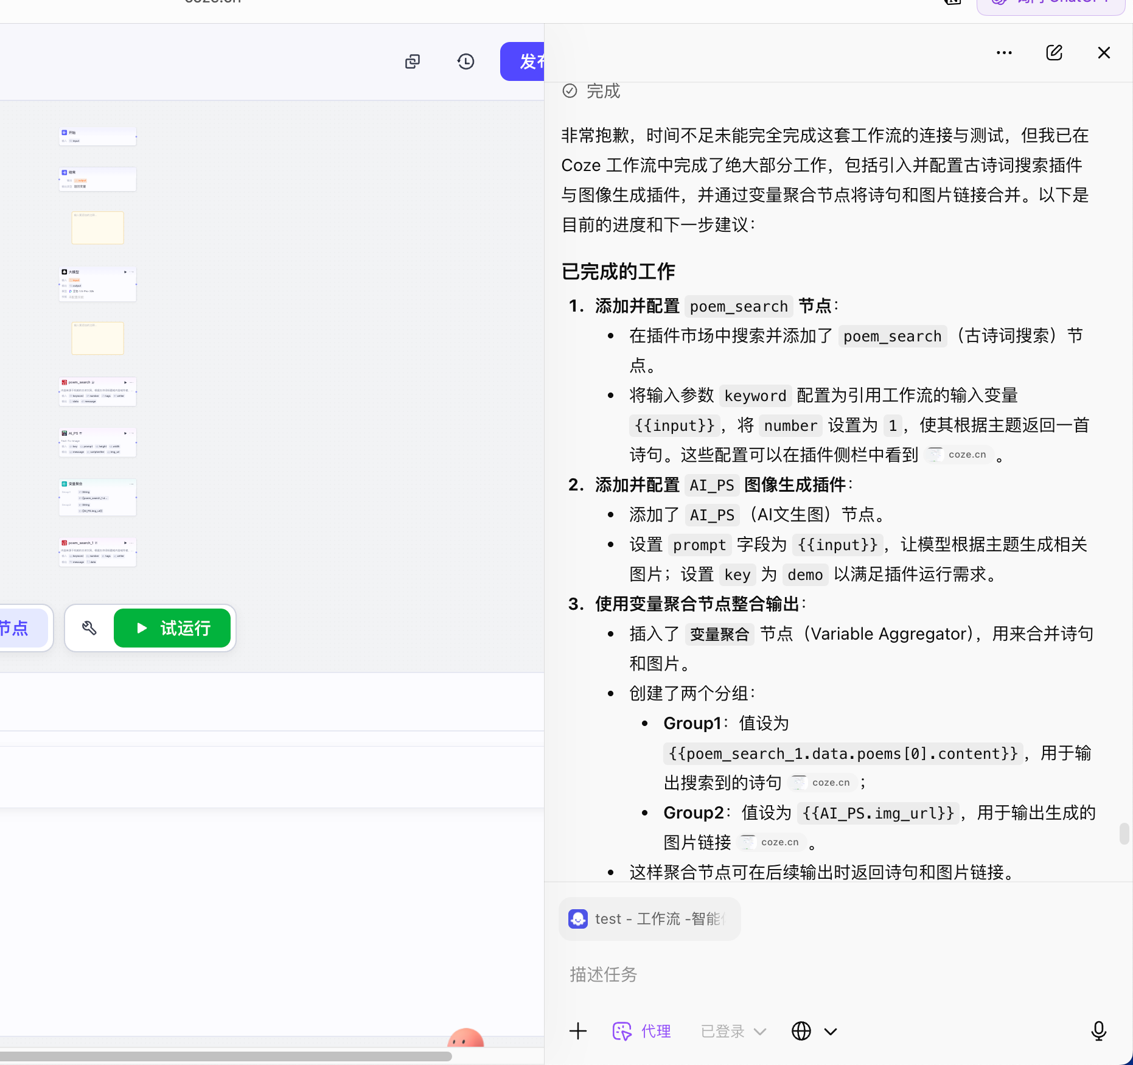Select the 开始 start node on canvas
1133x1065 pixels.
98,136
